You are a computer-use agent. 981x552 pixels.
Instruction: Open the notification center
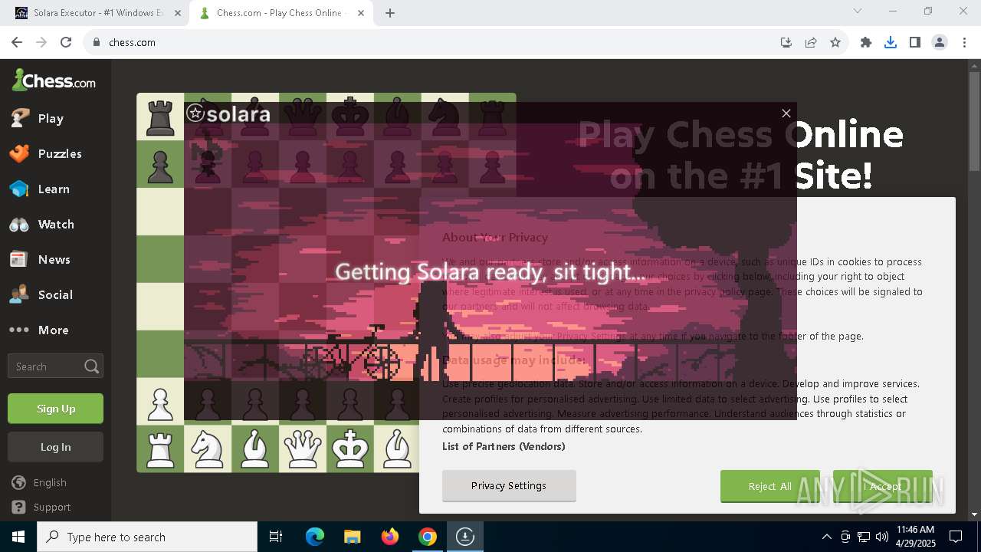[x=956, y=537]
